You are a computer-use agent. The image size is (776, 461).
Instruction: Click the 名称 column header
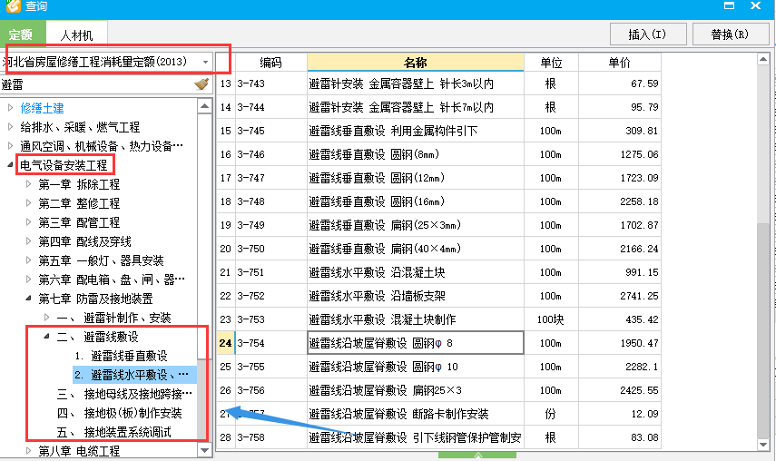415,63
